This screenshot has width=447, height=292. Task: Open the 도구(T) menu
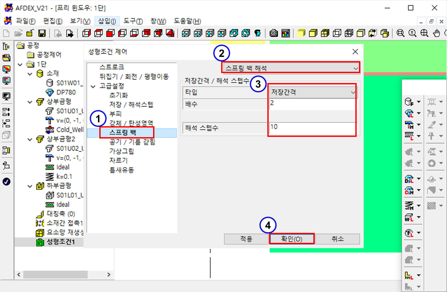133,21
